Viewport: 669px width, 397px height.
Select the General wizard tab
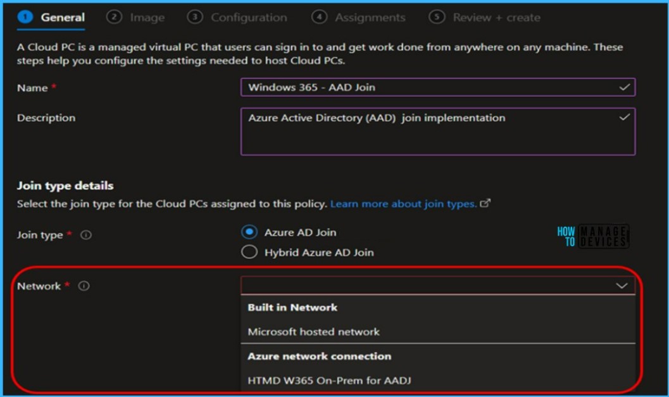pos(51,18)
